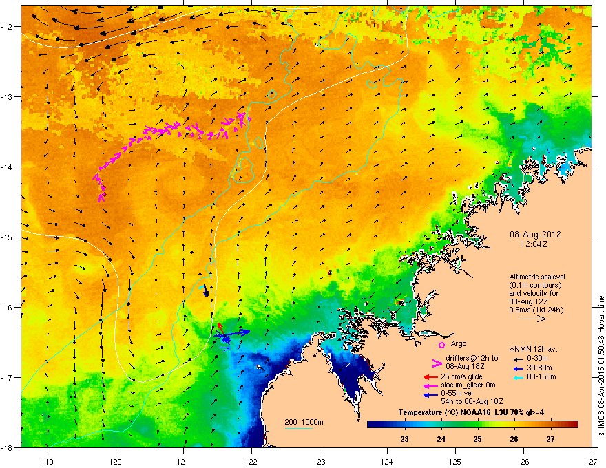Screen dimensions: 606x468
Task: Click the latitude axis label -16
Action: [x=8, y=308]
